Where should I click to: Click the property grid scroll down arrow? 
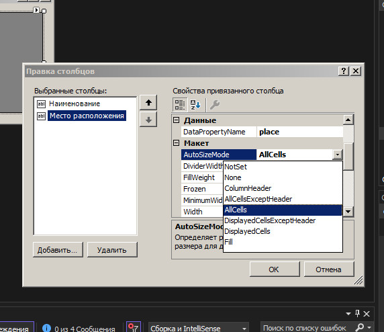[x=348, y=211]
